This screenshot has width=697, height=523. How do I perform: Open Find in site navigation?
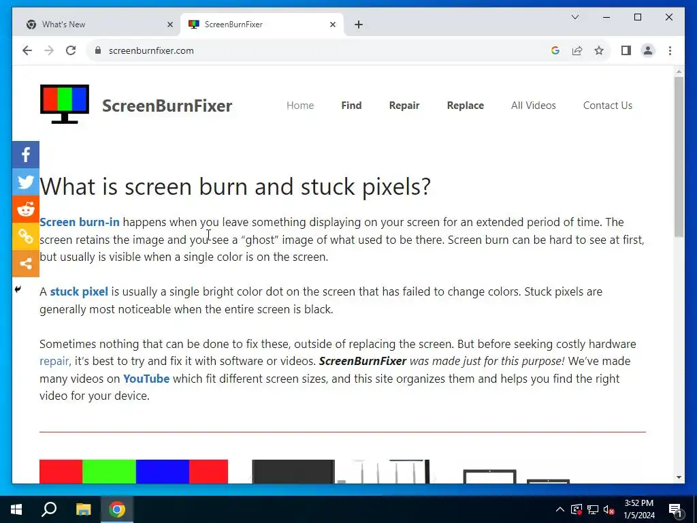351,106
